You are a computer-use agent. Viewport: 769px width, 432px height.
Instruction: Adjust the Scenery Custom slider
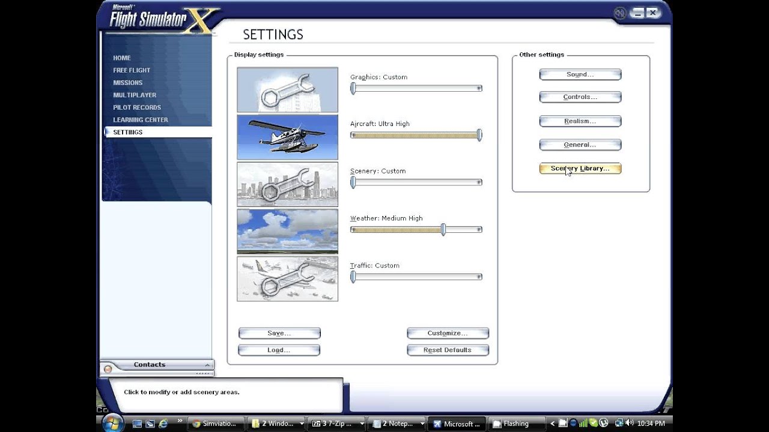click(416, 182)
